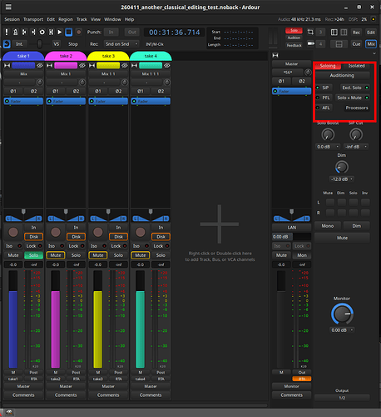Stop playback with the square Stop icon
381x417 pixels.
[x=69, y=32]
